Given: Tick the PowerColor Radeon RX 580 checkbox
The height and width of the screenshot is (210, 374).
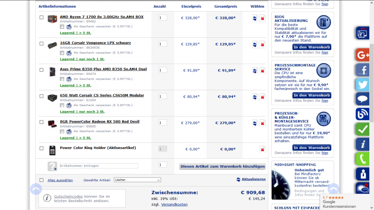Looking at the screenshot, I should [41, 122].
